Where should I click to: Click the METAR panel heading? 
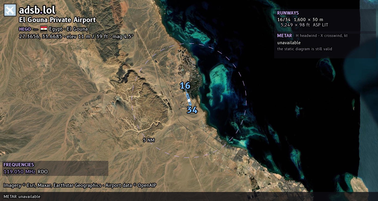pyautogui.click(x=285, y=36)
